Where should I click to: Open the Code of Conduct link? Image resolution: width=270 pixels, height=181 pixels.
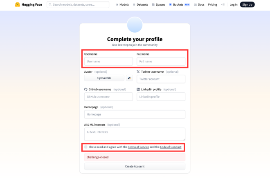pos(171,147)
